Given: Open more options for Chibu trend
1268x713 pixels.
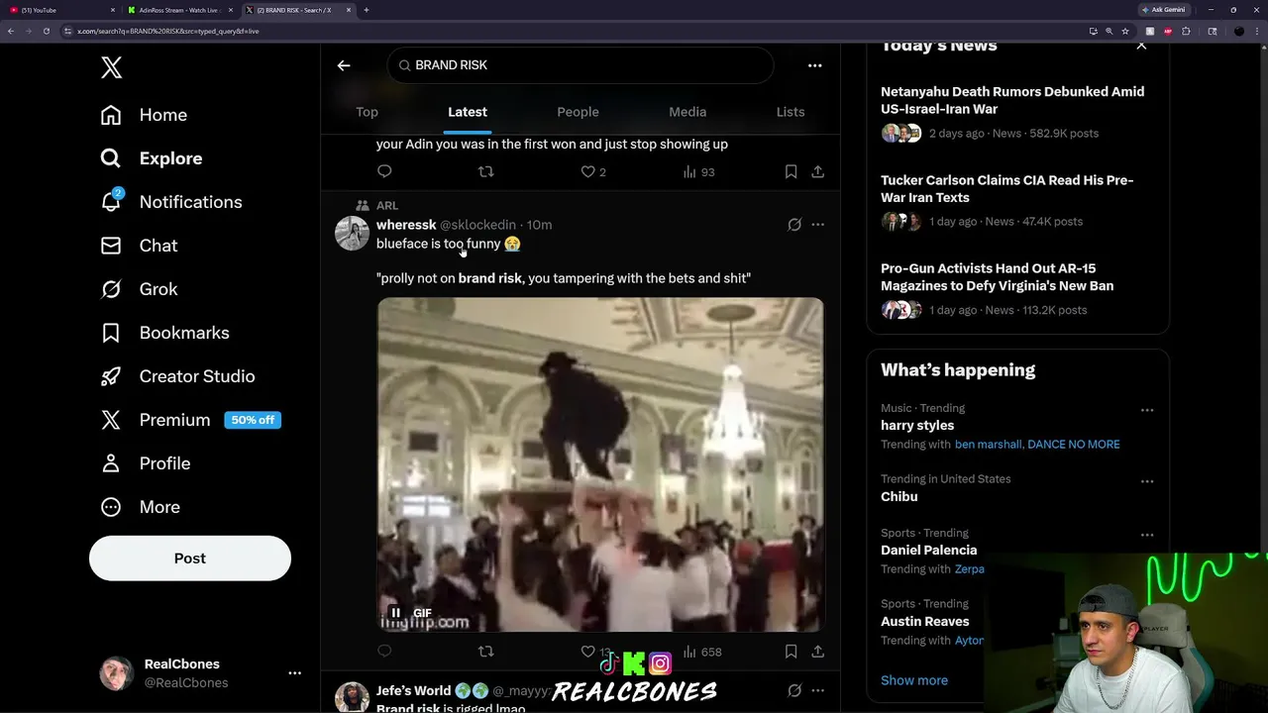Looking at the screenshot, I should point(1147,481).
